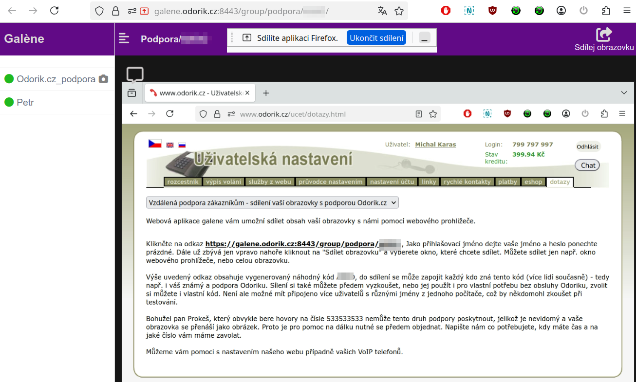636x382 pixels.
Task: Select Odorik.cz_podpora in the user list
Action: click(57, 79)
